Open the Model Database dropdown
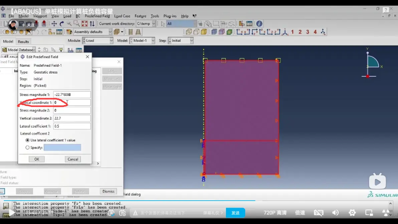398x224 pixels. click(18, 50)
